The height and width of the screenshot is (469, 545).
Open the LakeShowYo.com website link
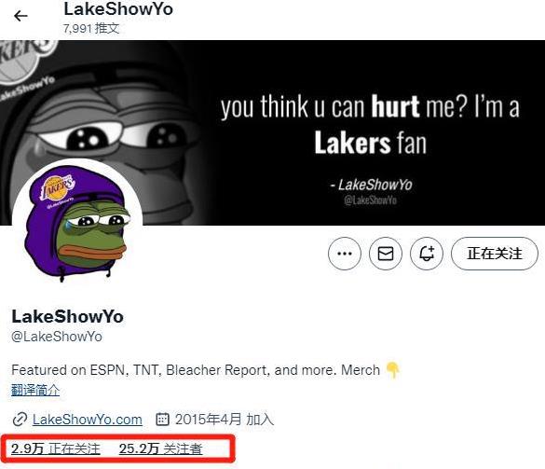pyautogui.click(x=88, y=420)
